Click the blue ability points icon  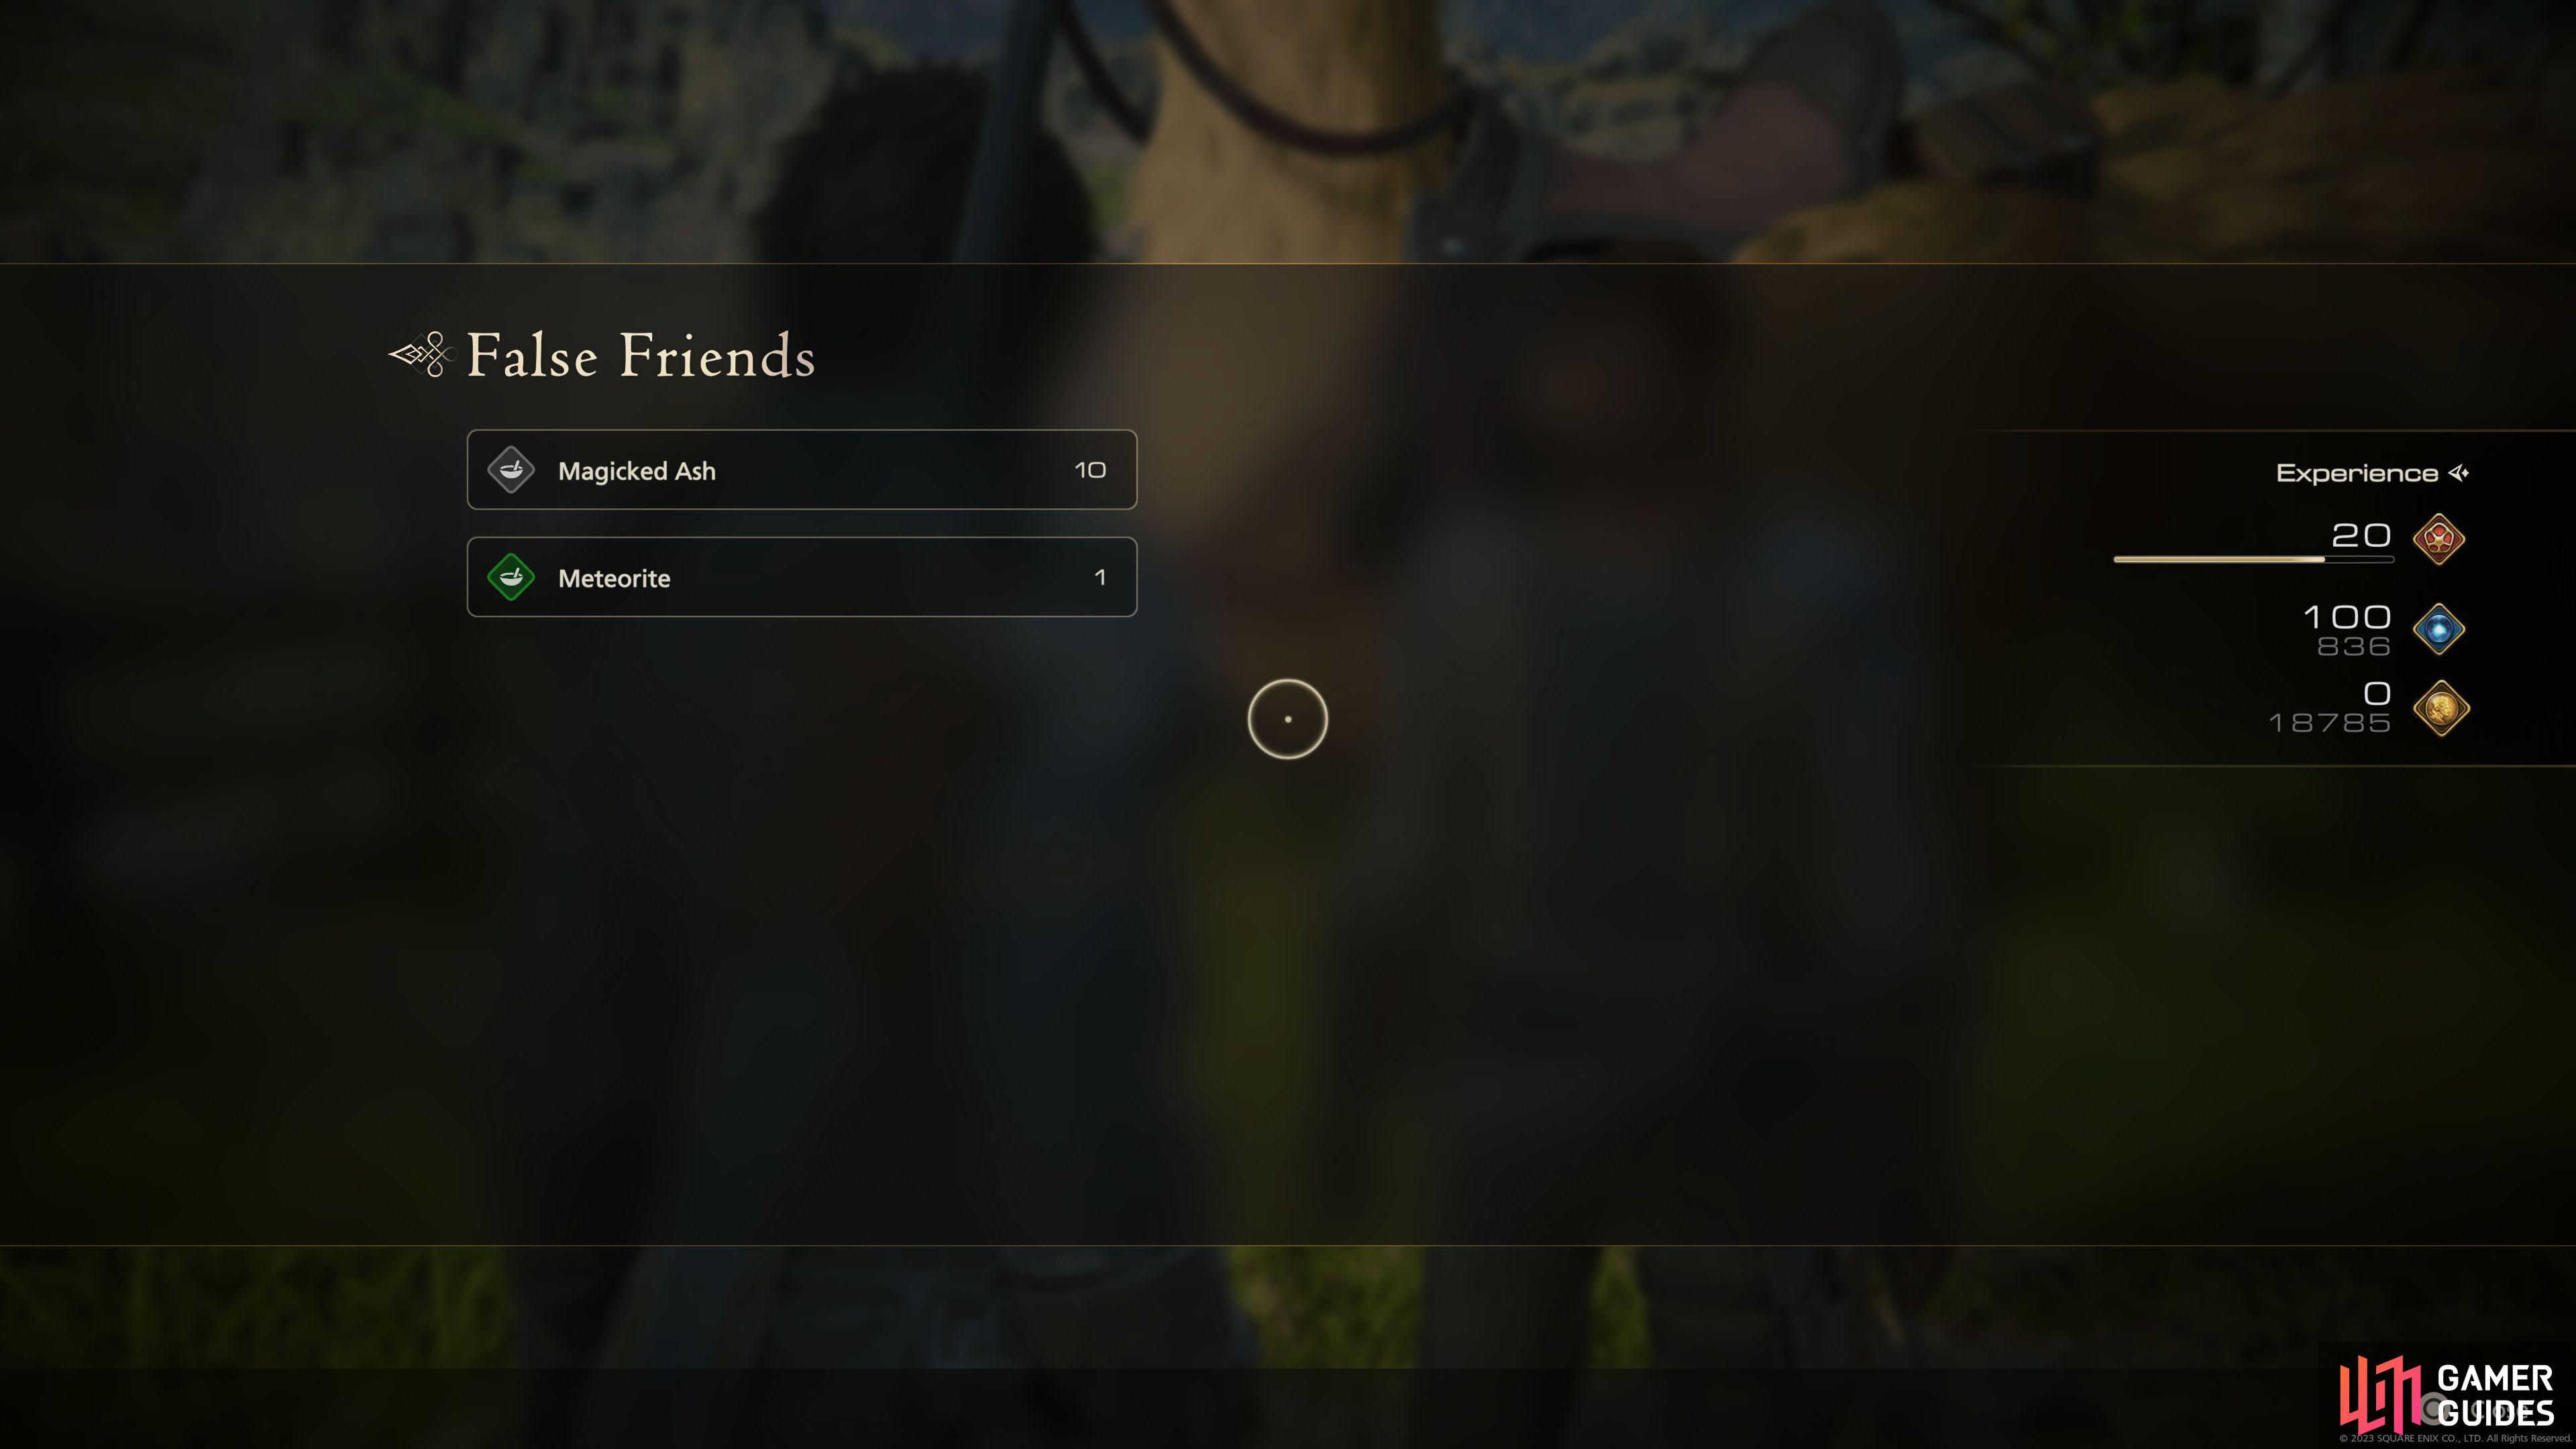click(2438, 629)
